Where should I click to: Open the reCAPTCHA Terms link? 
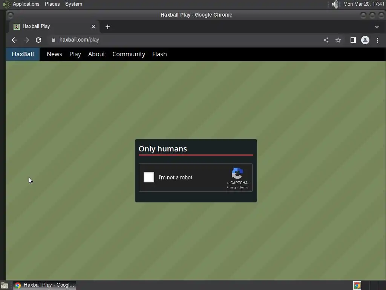tap(244, 187)
